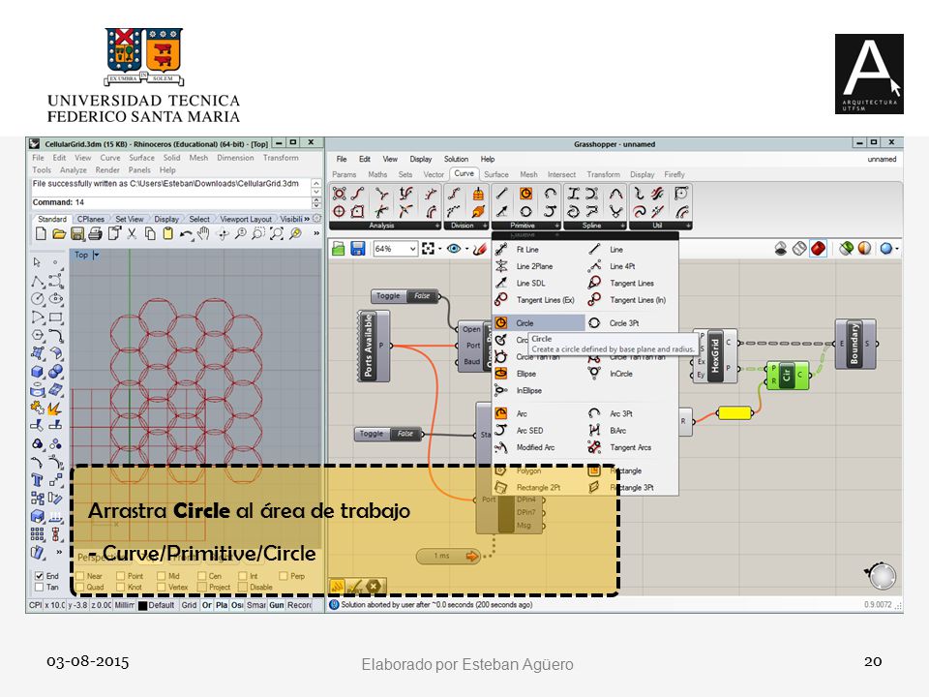This screenshot has height=697, width=929.
Task: Show more Rhino toolbar tabs via chevron
Action: point(307,219)
